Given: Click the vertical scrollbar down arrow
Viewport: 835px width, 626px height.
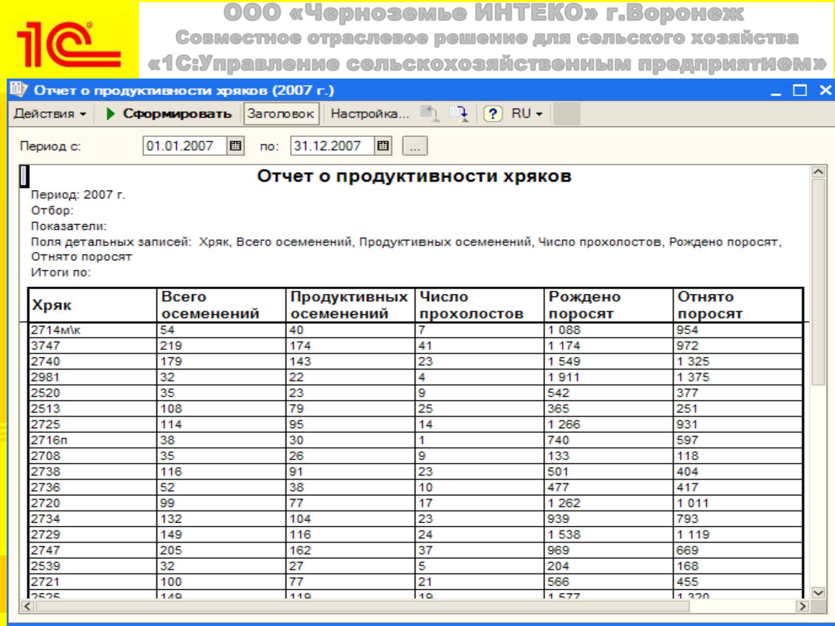Looking at the screenshot, I should (818, 592).
